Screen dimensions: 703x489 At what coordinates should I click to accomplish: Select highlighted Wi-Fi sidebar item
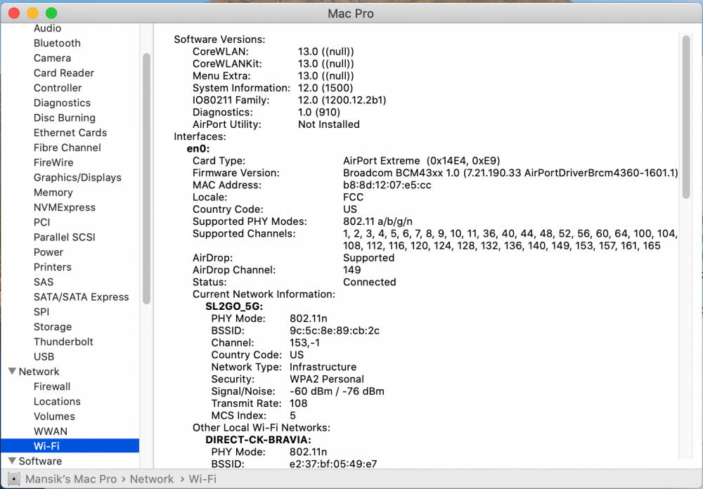tap(70, 446)
